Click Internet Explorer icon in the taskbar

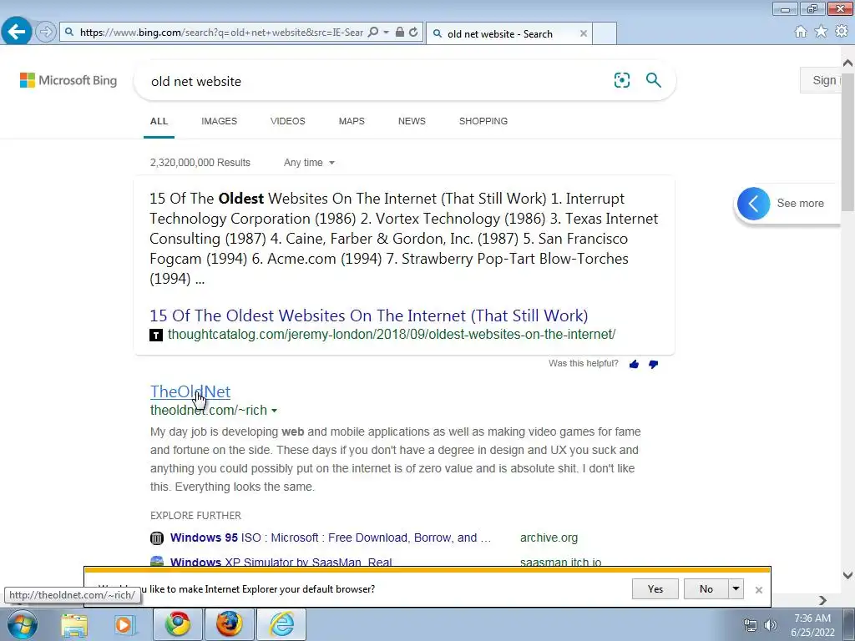coord(281,624)
